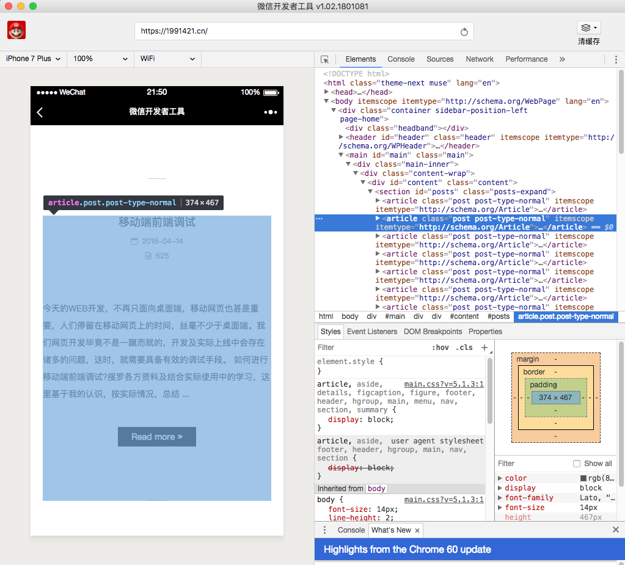The height and width of the screenshot is (565, 625).
Task: Open the DOM Breakpoints tab
Action: [433, 332]
